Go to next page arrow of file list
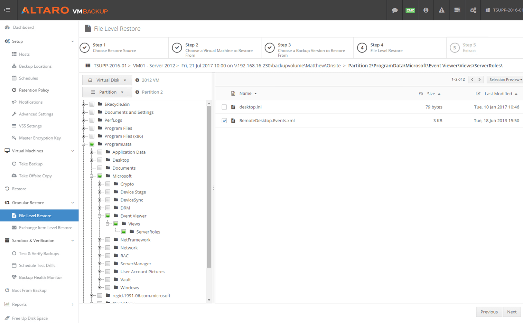 [x=479, y=79]
